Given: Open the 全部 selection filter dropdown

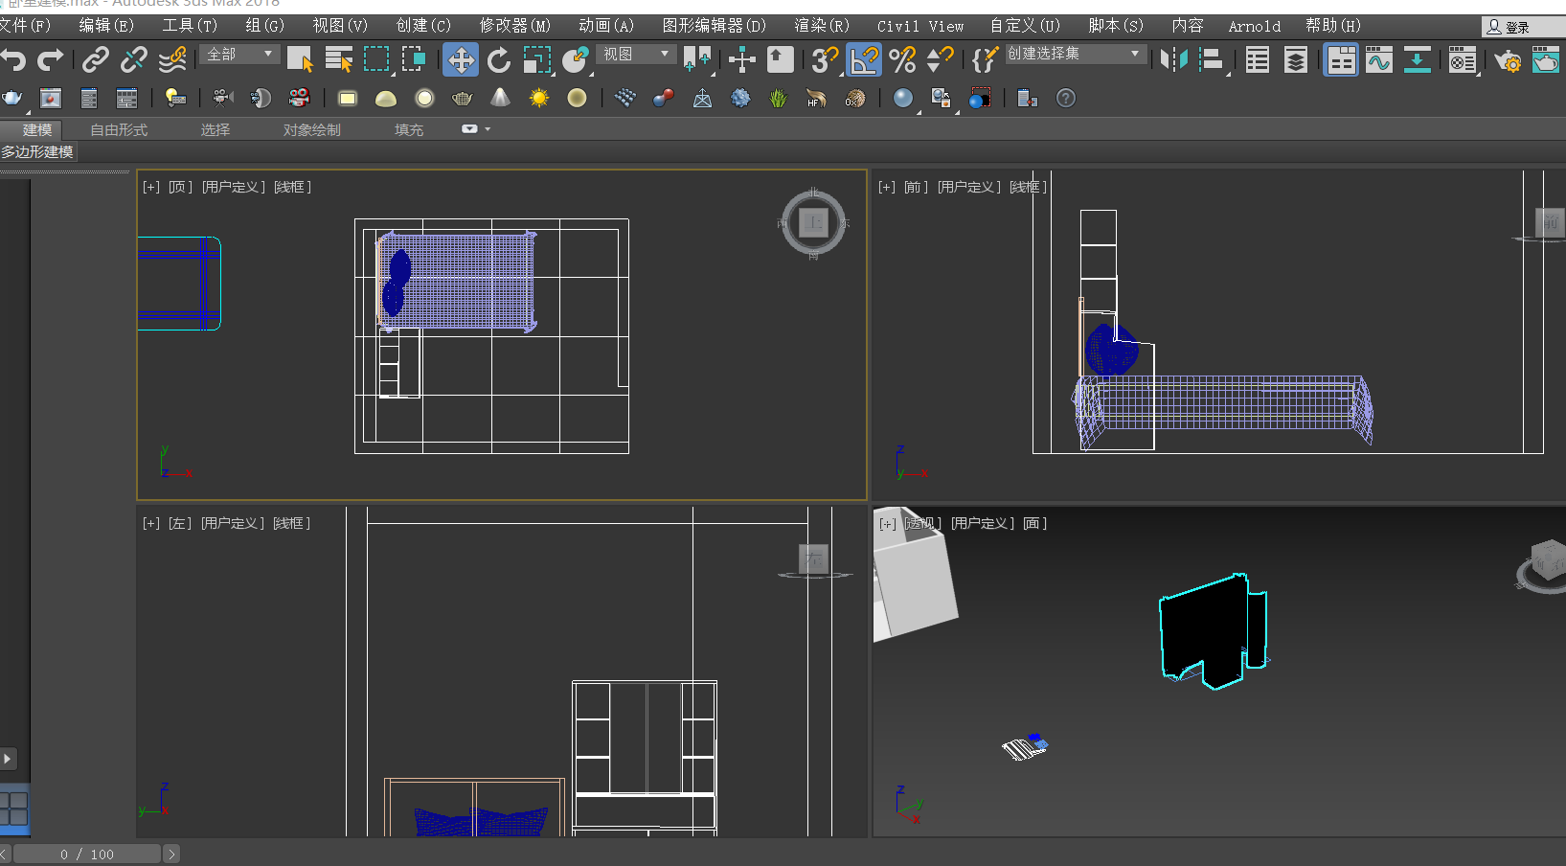Looking at the screenshot, I should [x=239, y=55].
